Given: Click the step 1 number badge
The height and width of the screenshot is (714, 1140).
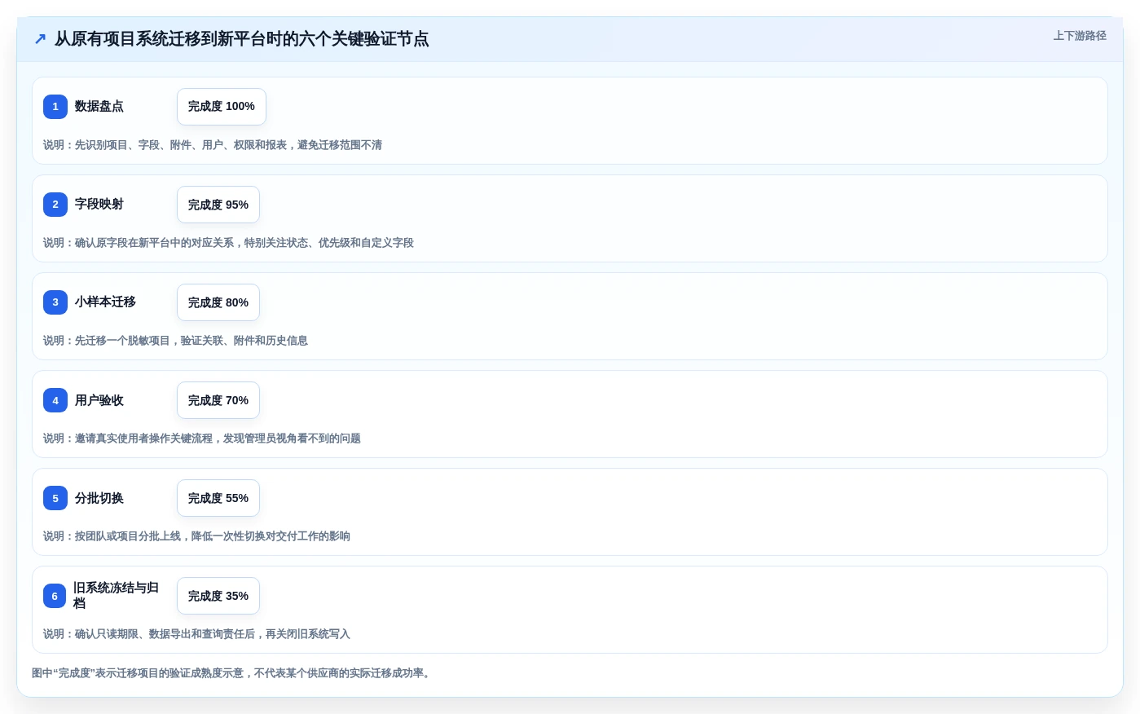Looking at the screenshot, I should (55, 107).
